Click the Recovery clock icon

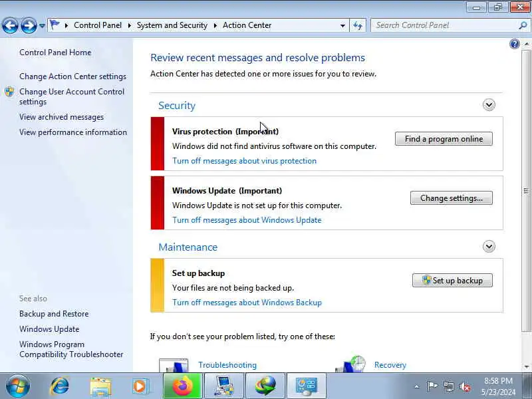pos(351,364)
